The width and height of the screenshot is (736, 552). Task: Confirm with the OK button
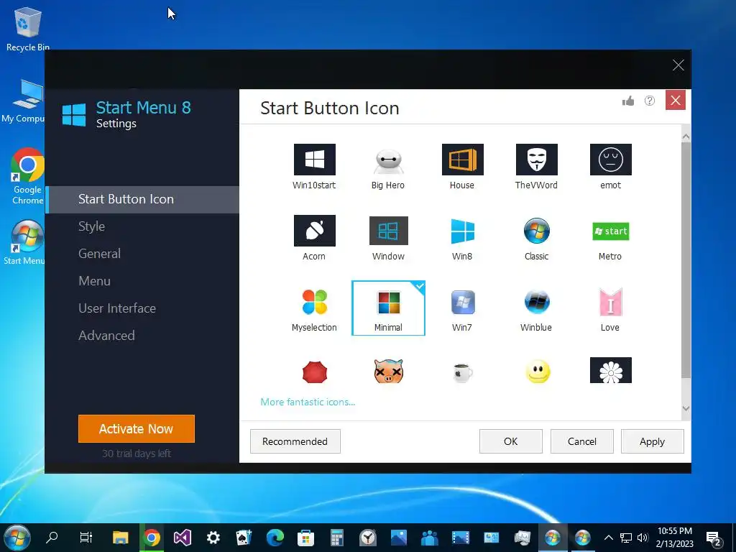(x=511, y=441)
